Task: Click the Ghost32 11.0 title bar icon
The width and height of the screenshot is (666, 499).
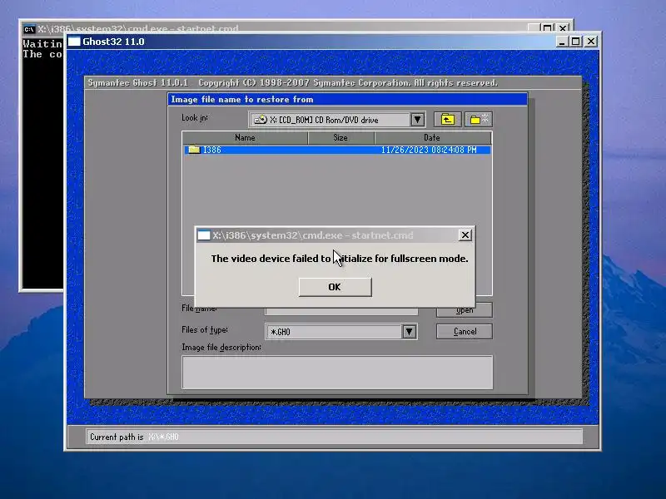Action: (x=74, y=42)
